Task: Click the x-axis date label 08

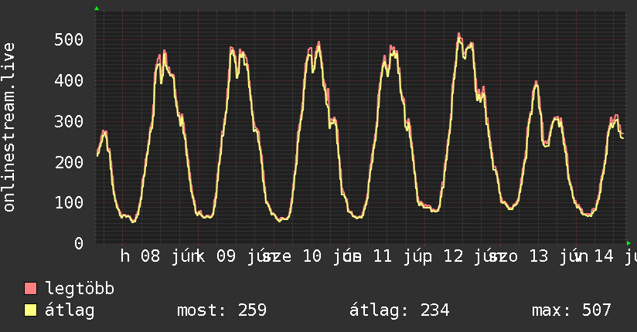Action: tap(150, 256)
